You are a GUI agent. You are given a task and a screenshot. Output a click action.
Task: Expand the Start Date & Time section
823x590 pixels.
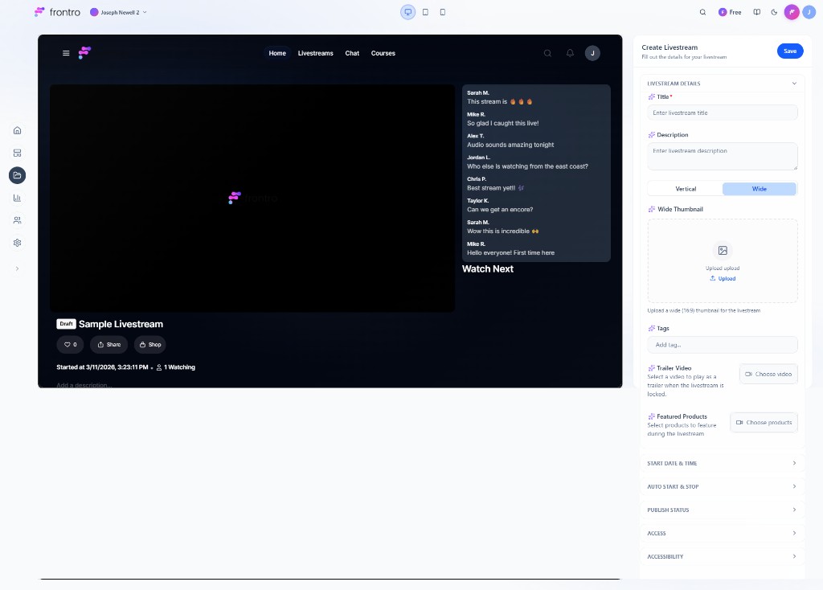(x=722, y=463)
